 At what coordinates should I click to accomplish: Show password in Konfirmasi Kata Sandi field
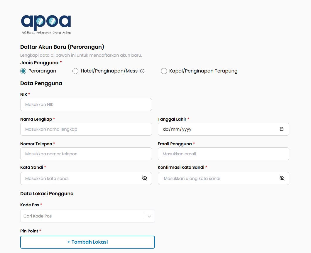click(x=282, y=178)
